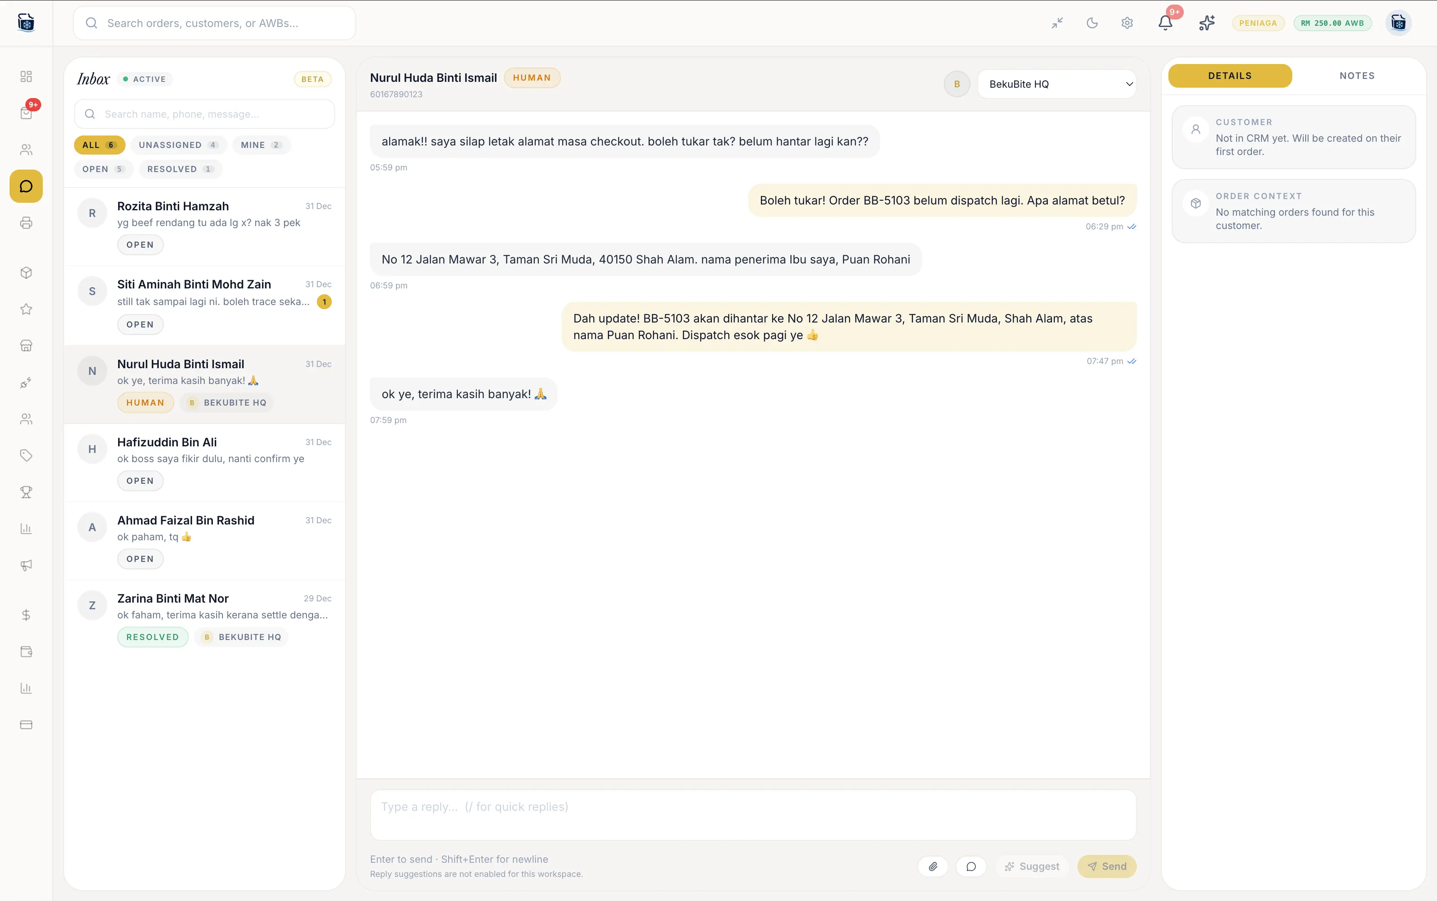This screenshot has height=901, width=1437.
Task: Open Siti Aminah Binti Mohd Zain conversation
Action: click(205, 305)
